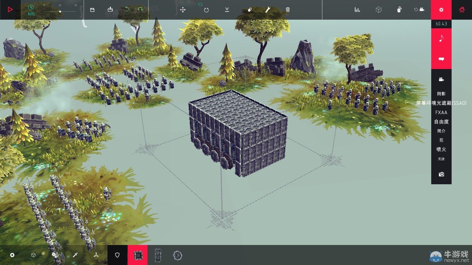This screenshot has width=472, height=265.
Task: Click the camera options icon in settings
Action: [441, 79]
